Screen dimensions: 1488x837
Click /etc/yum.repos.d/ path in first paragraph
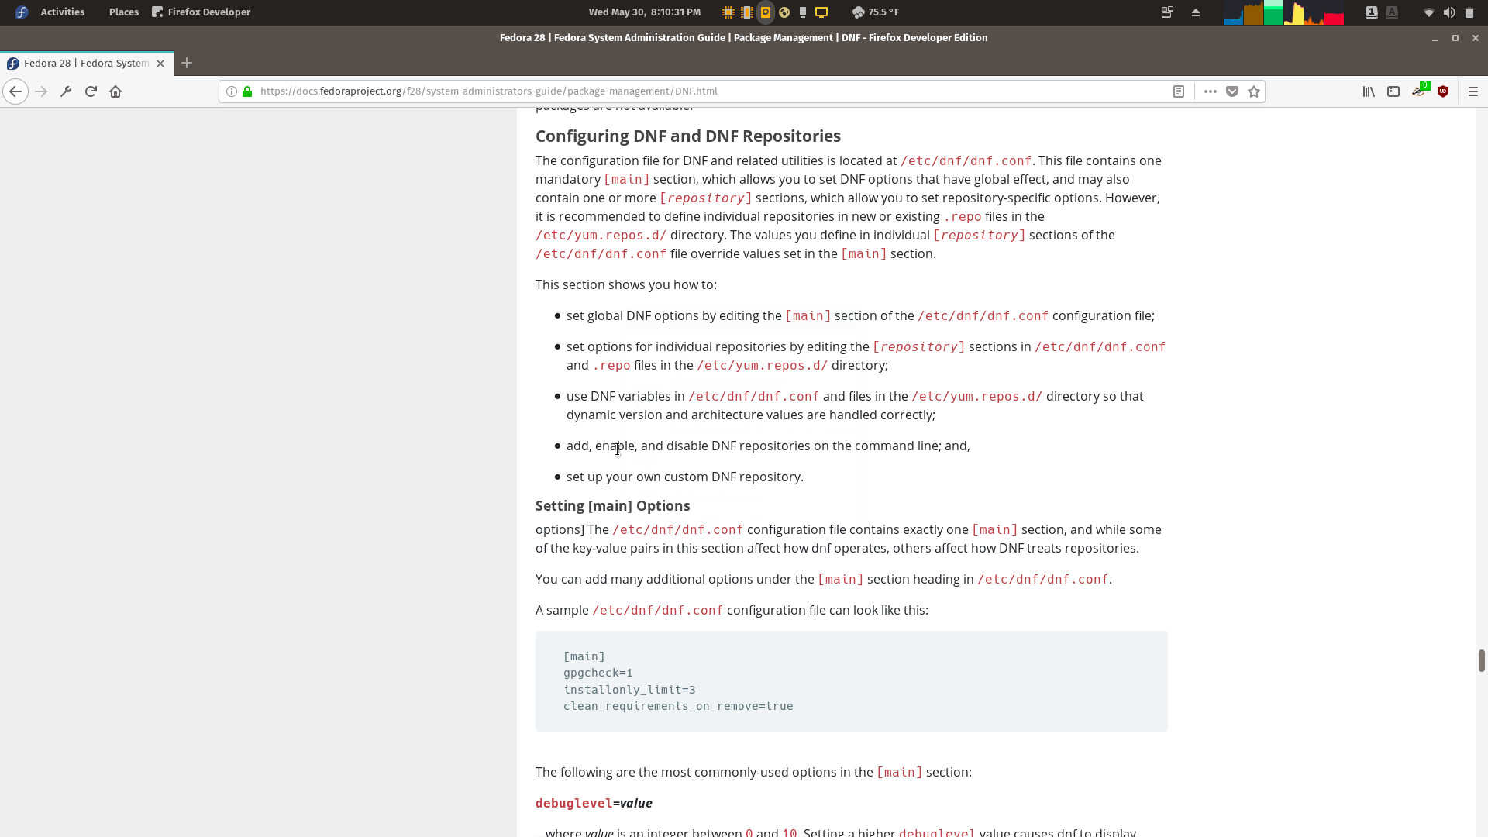point(601,236)
